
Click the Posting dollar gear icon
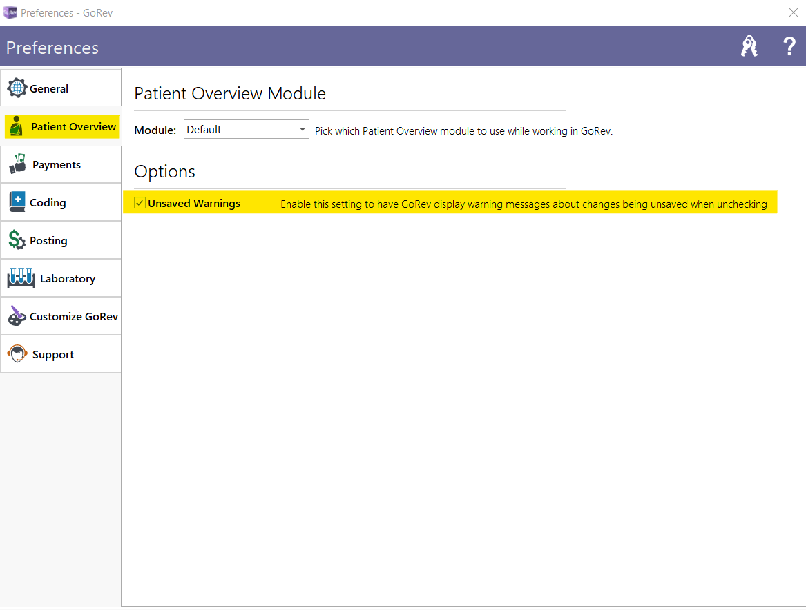17,240
